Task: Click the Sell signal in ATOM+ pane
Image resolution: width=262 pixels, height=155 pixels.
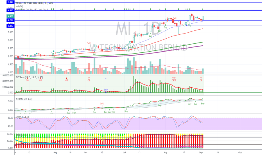Action: tap(102, 103)
